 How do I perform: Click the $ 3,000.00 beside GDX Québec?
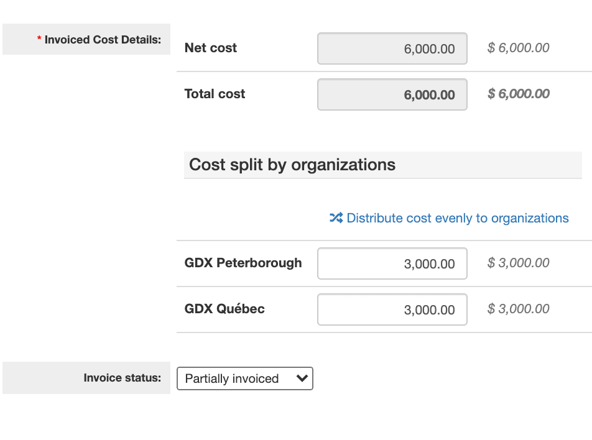[x=518, y=309]
